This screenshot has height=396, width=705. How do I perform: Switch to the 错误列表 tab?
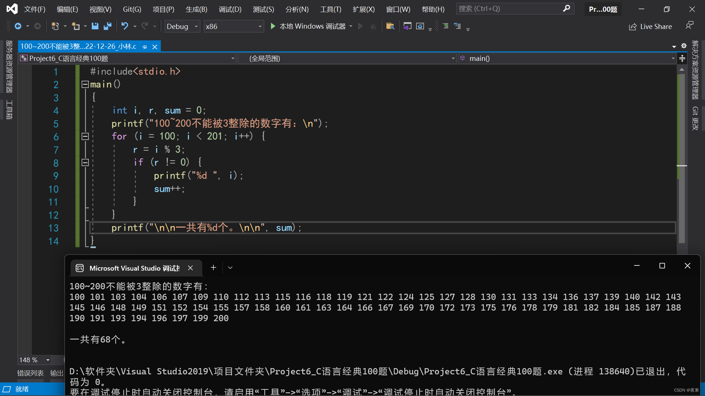(30, 373)
